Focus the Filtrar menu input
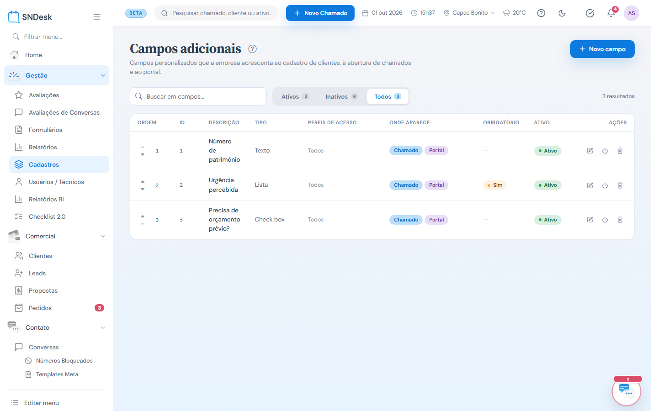 click(x=57, y=37)
